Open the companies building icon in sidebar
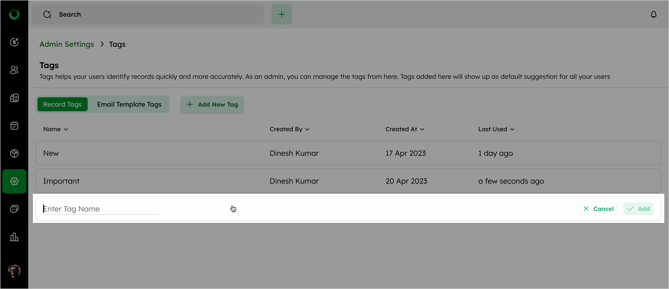 point(14,98)
